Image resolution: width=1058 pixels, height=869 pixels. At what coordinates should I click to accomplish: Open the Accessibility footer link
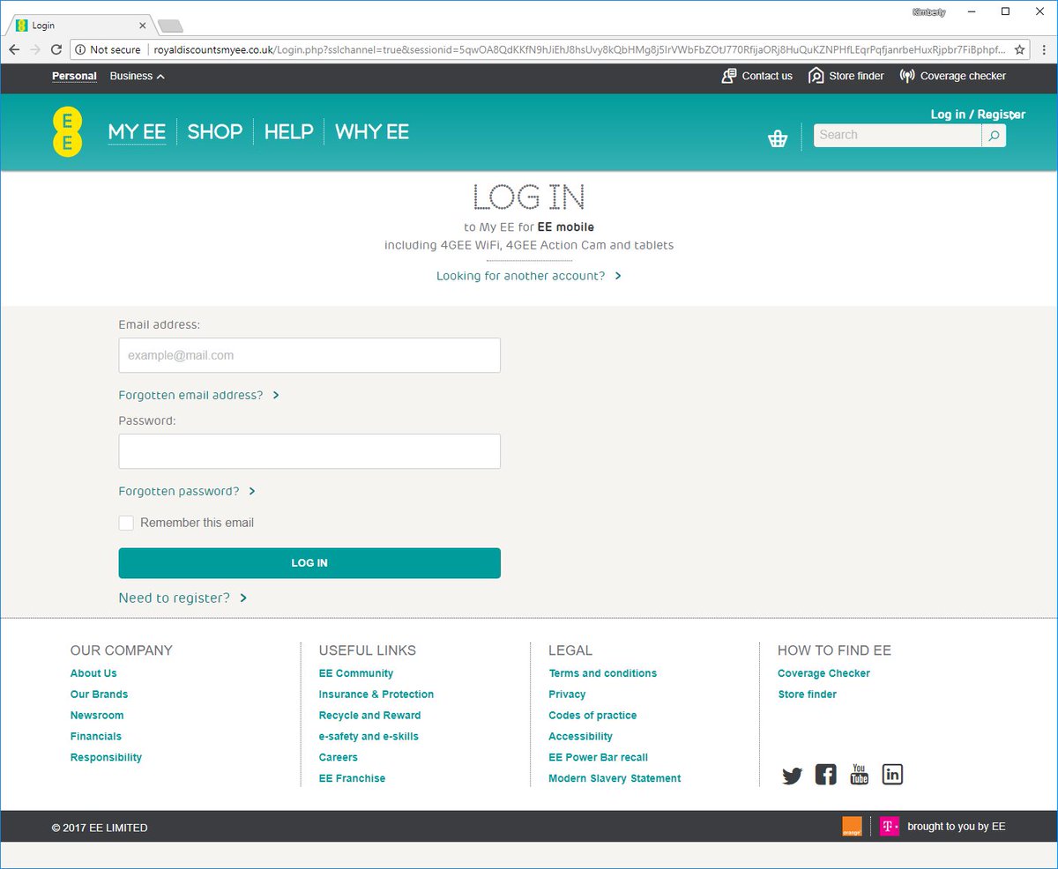(x=580, y=737)
